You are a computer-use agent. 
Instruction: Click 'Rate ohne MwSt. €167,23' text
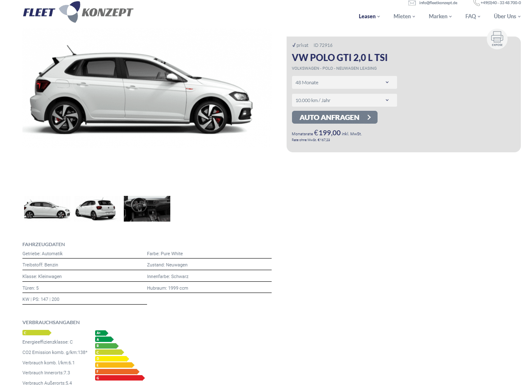pyautogui.click(x=311, y=140)
